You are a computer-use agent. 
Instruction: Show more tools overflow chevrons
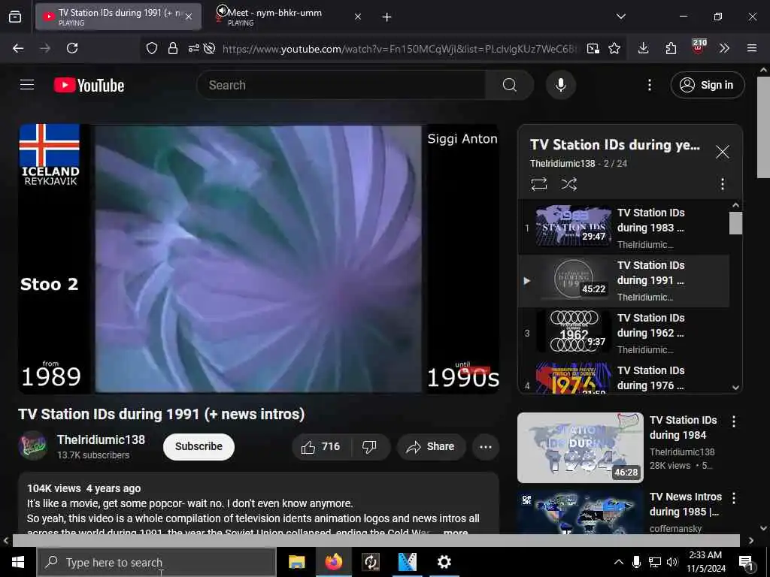[x=724, y=48]
